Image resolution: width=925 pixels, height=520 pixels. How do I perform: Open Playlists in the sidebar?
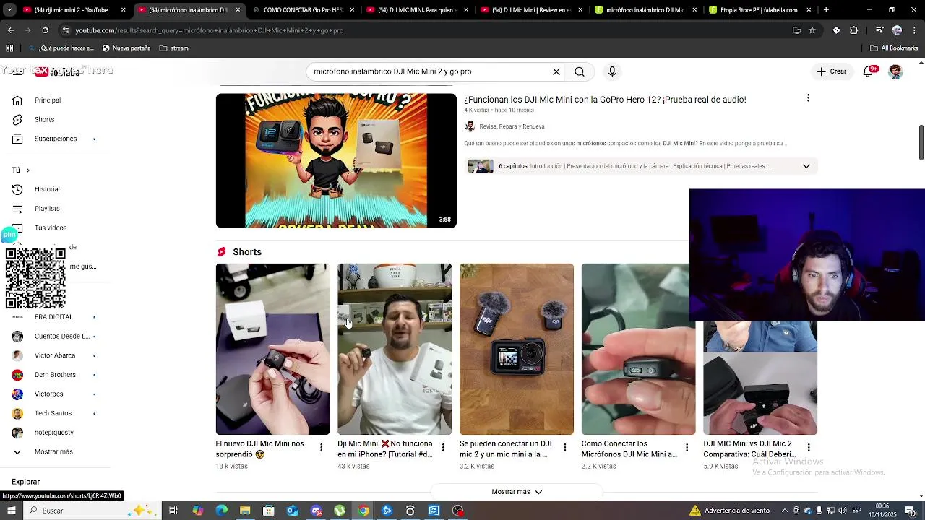point(47,209)
